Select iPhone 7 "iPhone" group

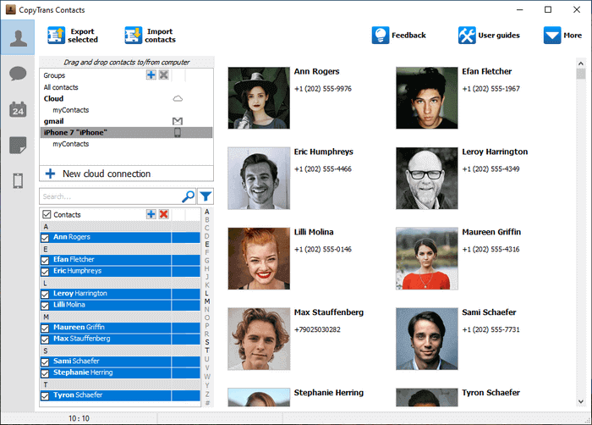point(126,132)
